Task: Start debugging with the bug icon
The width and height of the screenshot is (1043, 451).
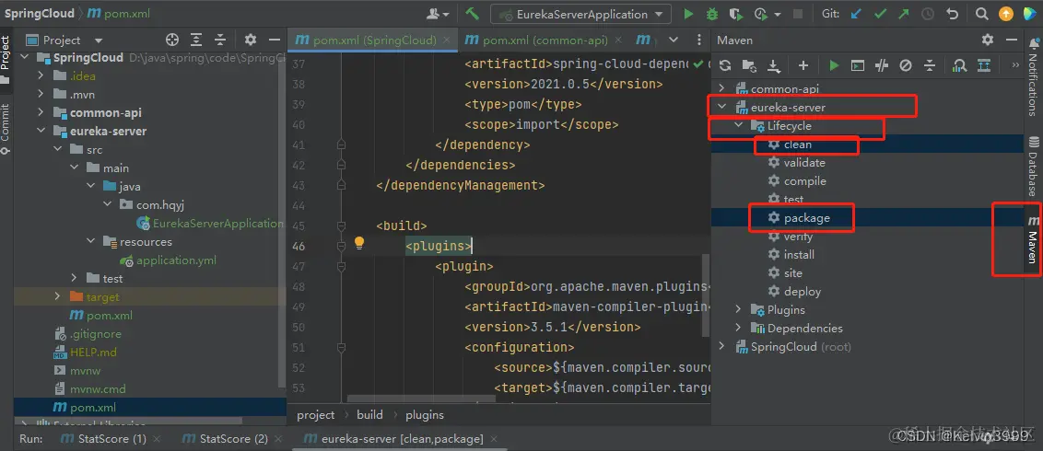Action: (711, 13)
